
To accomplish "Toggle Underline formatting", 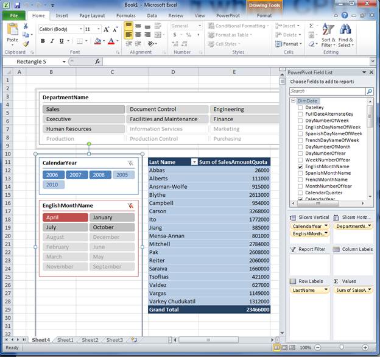I will coord(62,41).
